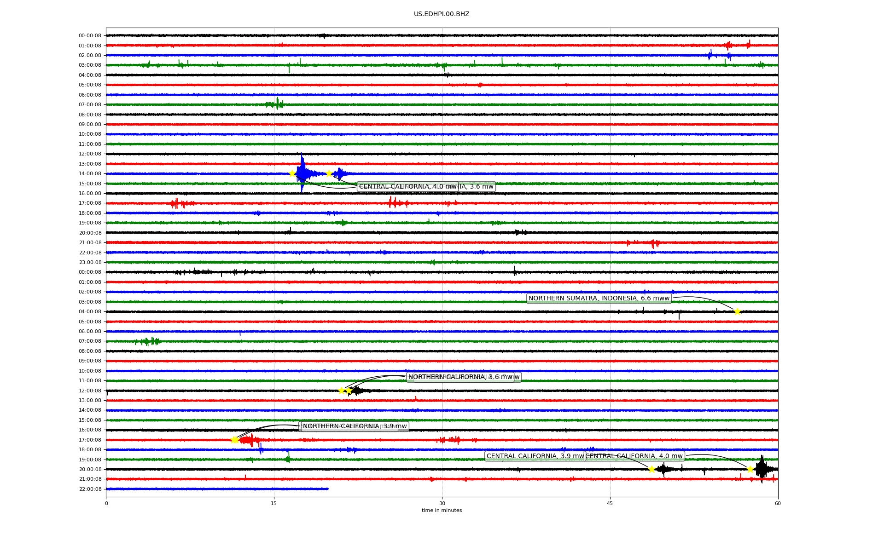Click the 60 tick on the time axis
The width and height of the screenshot is (884, 552).
coord(778,503)
